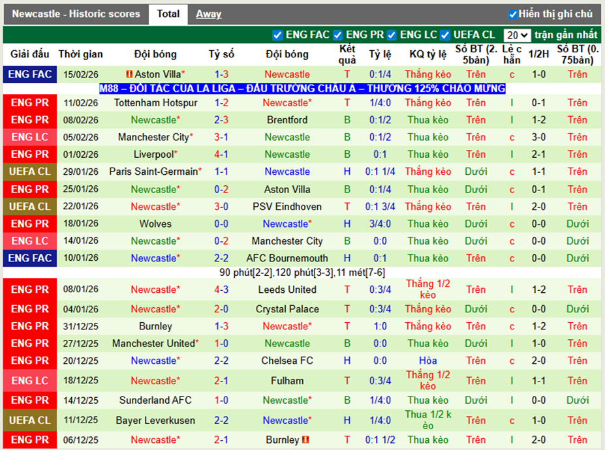This screenshot has height=450, width=605.
Task: Click score 3-0 of PSV Eindhoven match
Action: (x=221, y=207)
